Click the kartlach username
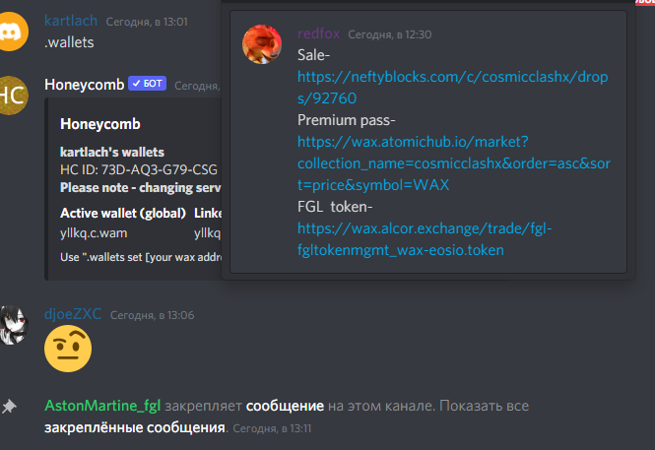 click(x=71, y=21)
